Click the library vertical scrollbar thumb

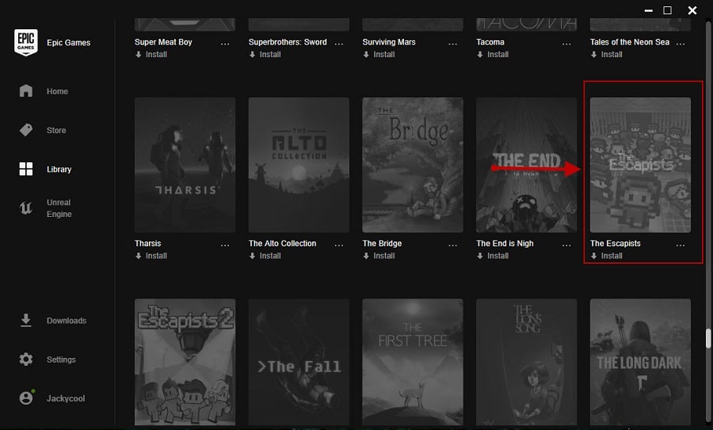(x=708, y=339)
